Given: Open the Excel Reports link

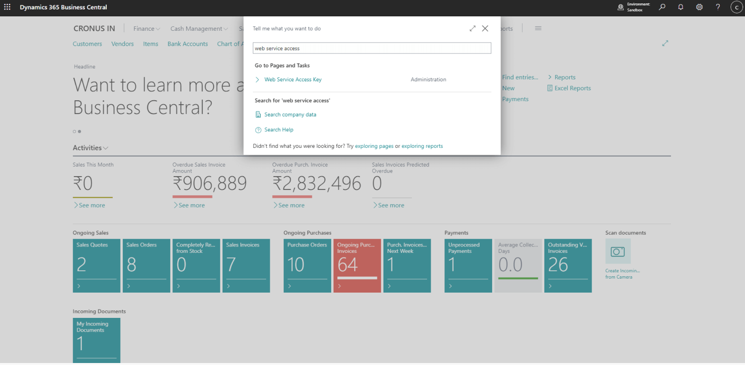Looking at the screenshot, I should (x=573, y=88).
